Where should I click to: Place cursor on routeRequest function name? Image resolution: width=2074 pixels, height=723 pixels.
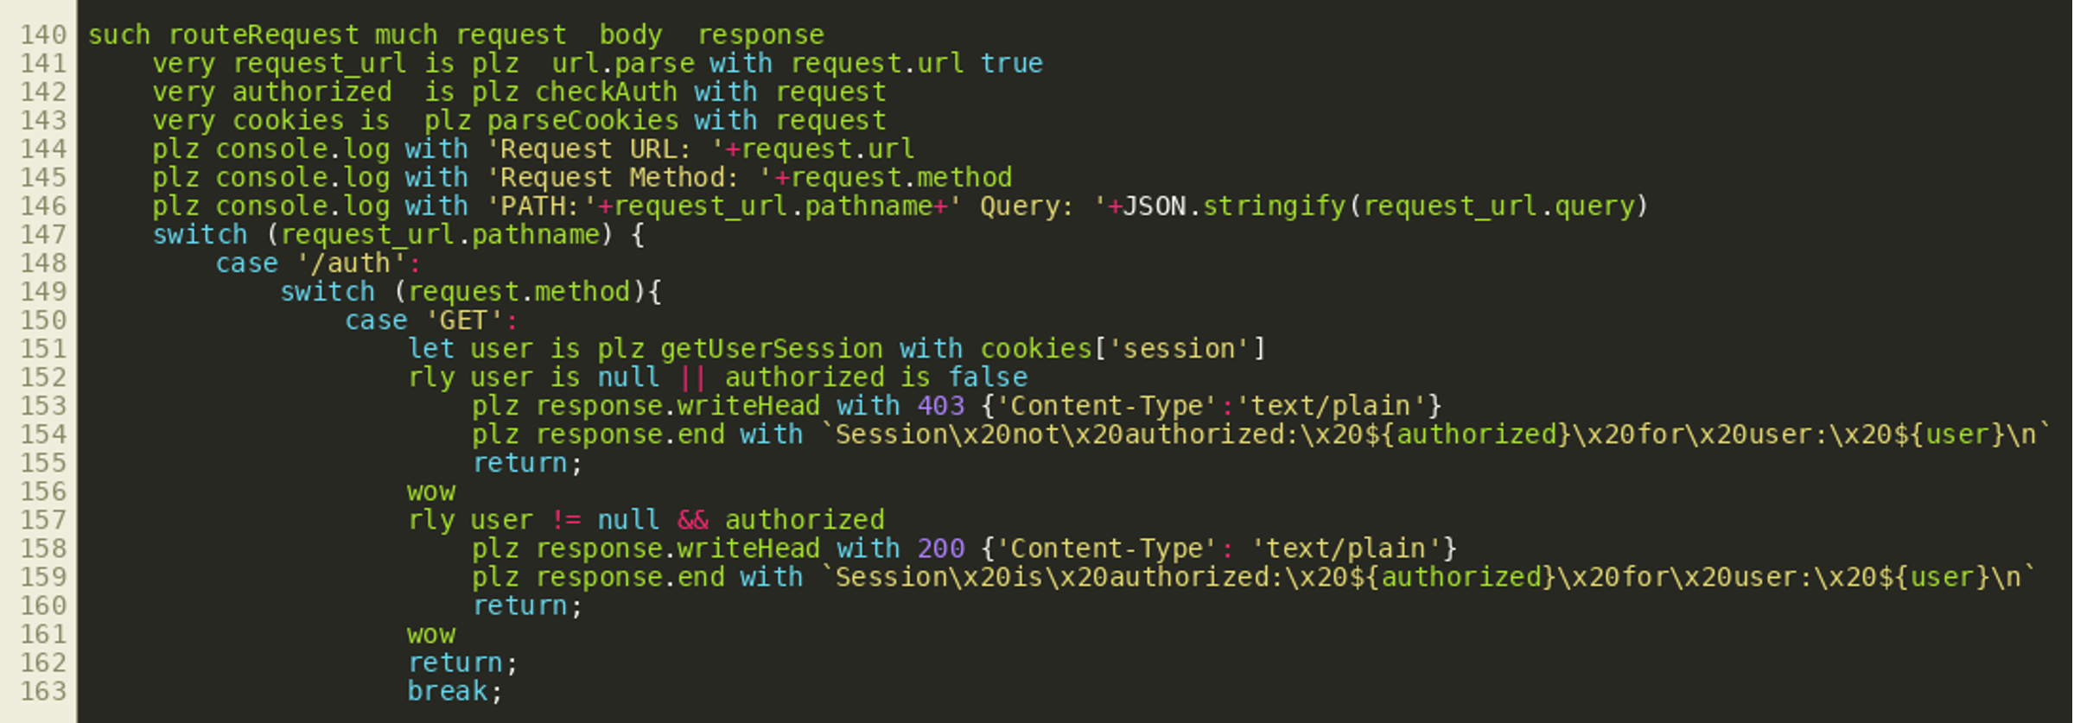[x=264, y=35]
